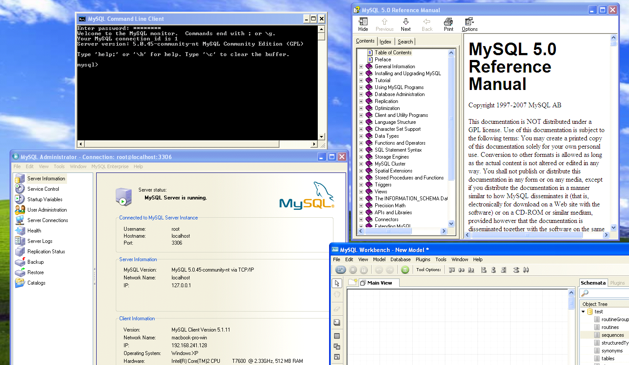This screenshot has height=365, width=629.
Task: Click the new diagram tab icon in Workbench
Action: [x=353, y=282]
